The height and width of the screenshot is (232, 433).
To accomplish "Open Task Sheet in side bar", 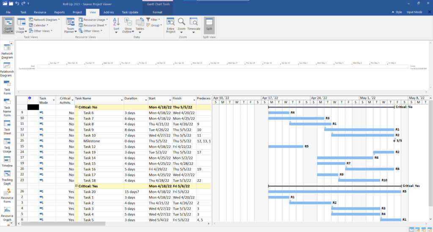I will pos(7,128).
